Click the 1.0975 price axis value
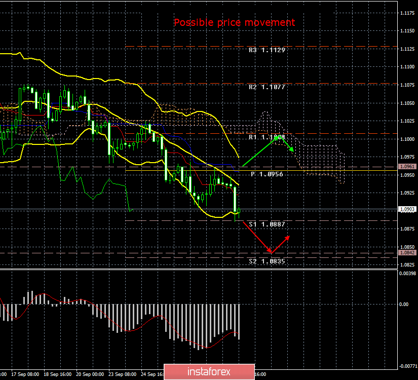418x380 pixels. [407, 157]
